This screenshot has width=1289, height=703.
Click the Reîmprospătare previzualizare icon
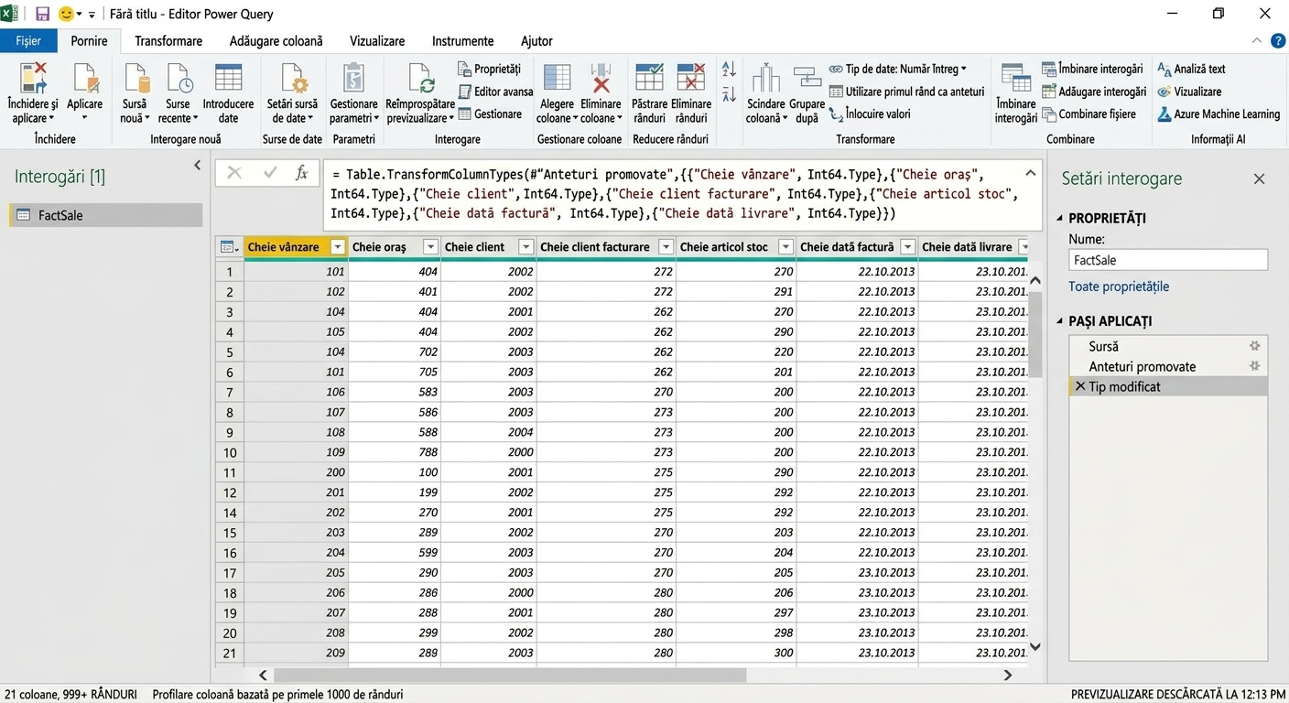click(420, 79)
